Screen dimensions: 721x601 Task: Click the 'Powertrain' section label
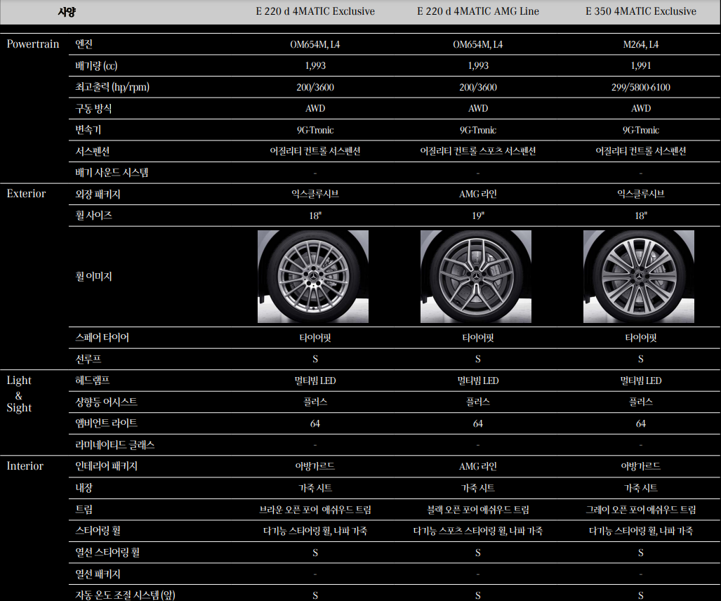pyautogui.click(x=33, y=44)
